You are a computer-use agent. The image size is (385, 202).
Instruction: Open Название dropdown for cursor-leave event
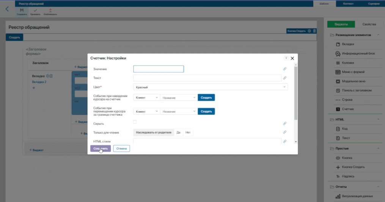click(179, 111)
